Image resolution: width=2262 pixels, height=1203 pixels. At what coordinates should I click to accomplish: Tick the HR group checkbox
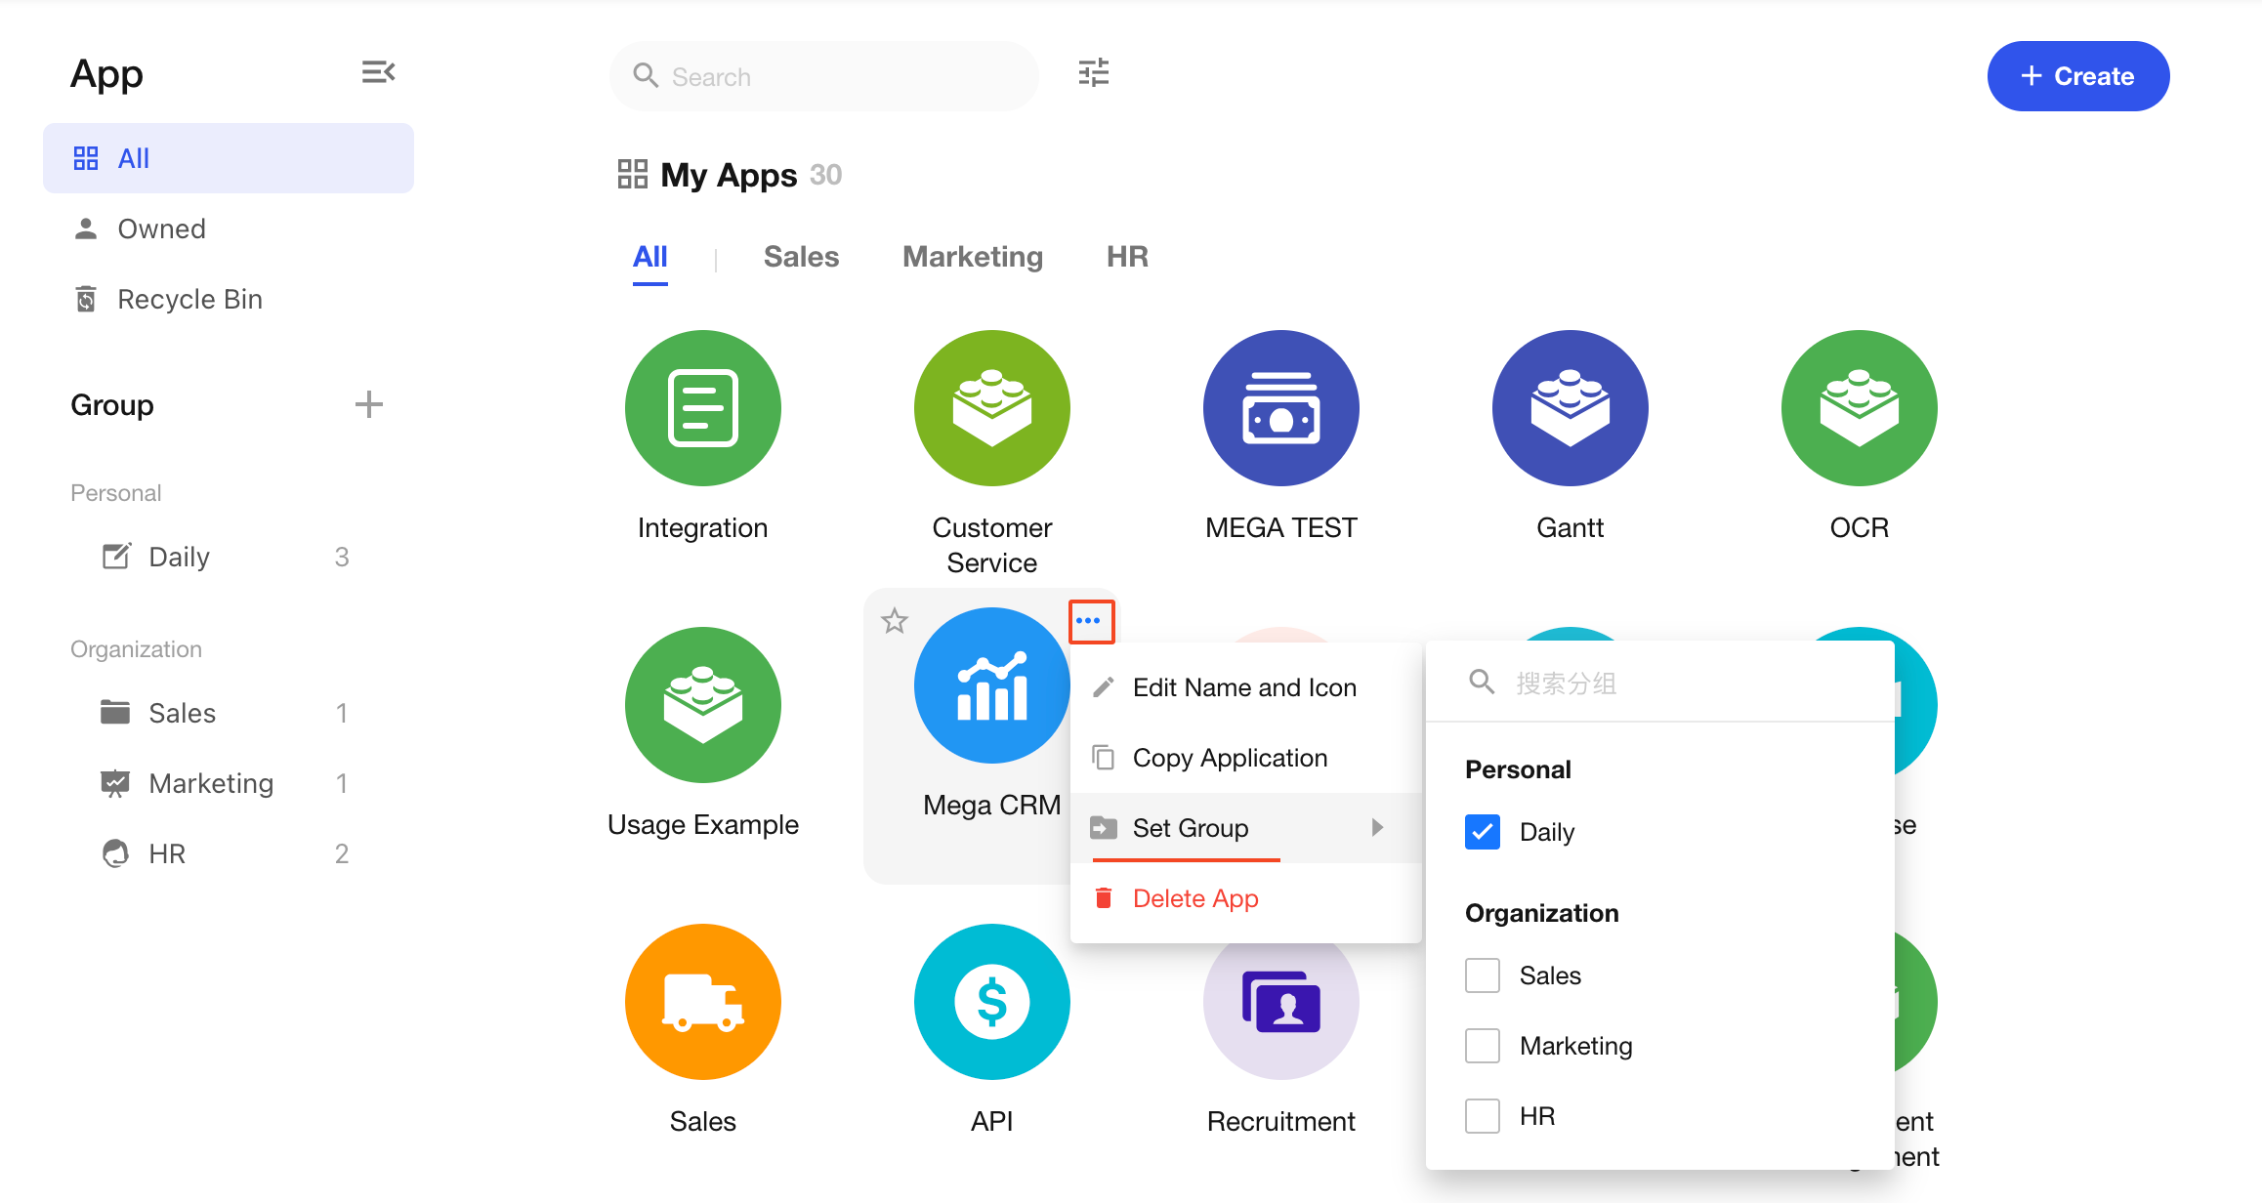click(1482, 1116)
